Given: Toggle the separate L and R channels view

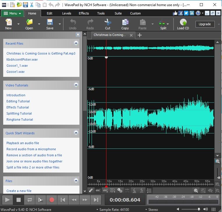Looking at the screenshot, I should click(113, 191).
